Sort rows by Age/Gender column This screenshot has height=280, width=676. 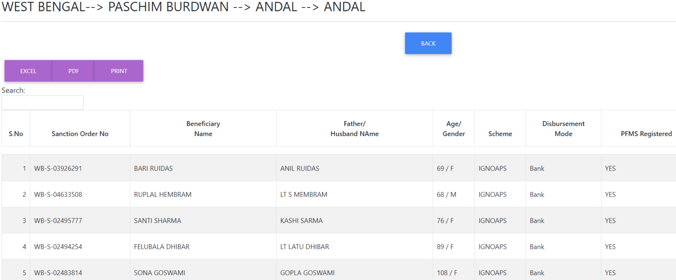point(453,128)
